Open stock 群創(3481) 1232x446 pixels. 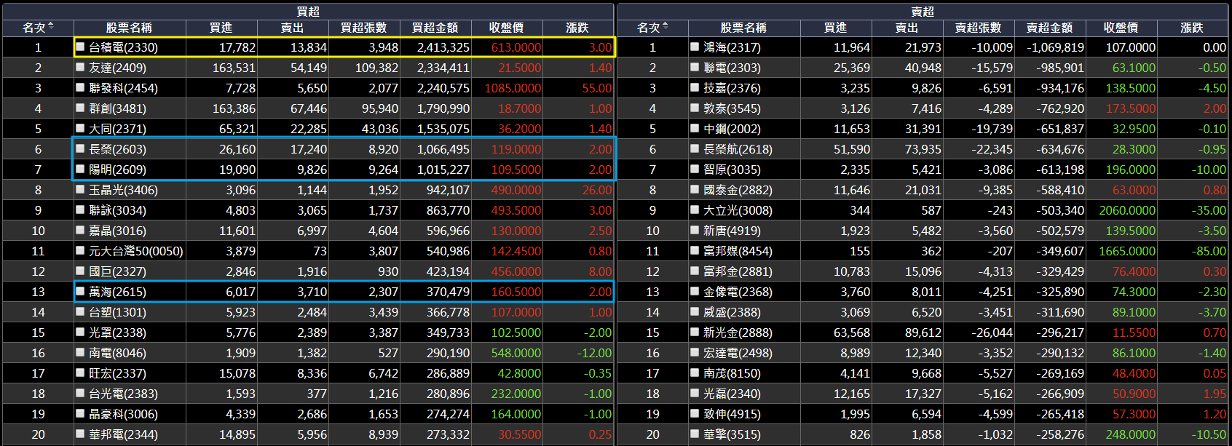point(118,108)
